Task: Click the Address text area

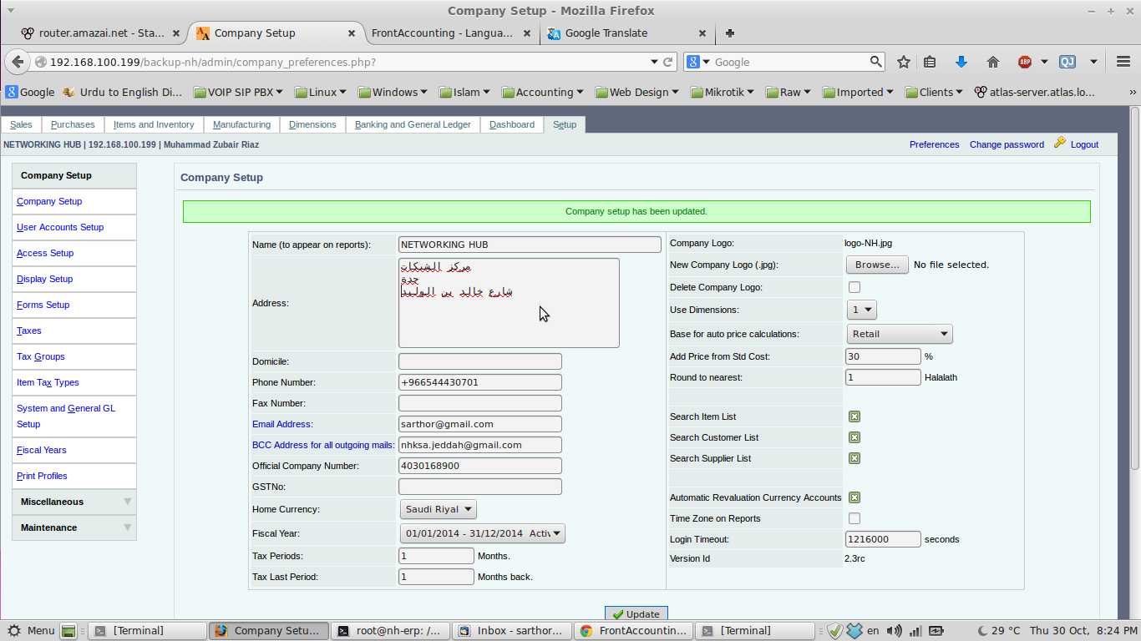Action: [509, 303]
